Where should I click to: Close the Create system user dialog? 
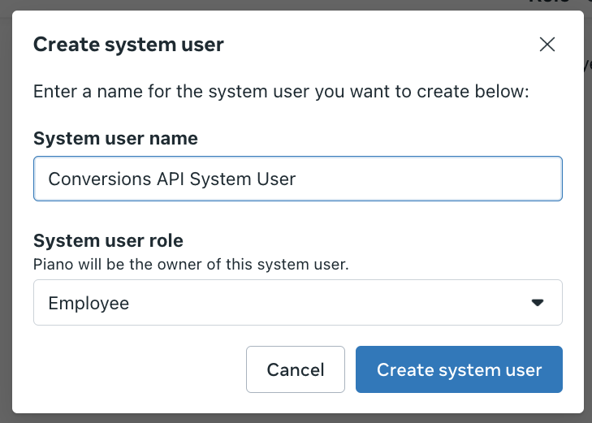[x=547, y=45]
